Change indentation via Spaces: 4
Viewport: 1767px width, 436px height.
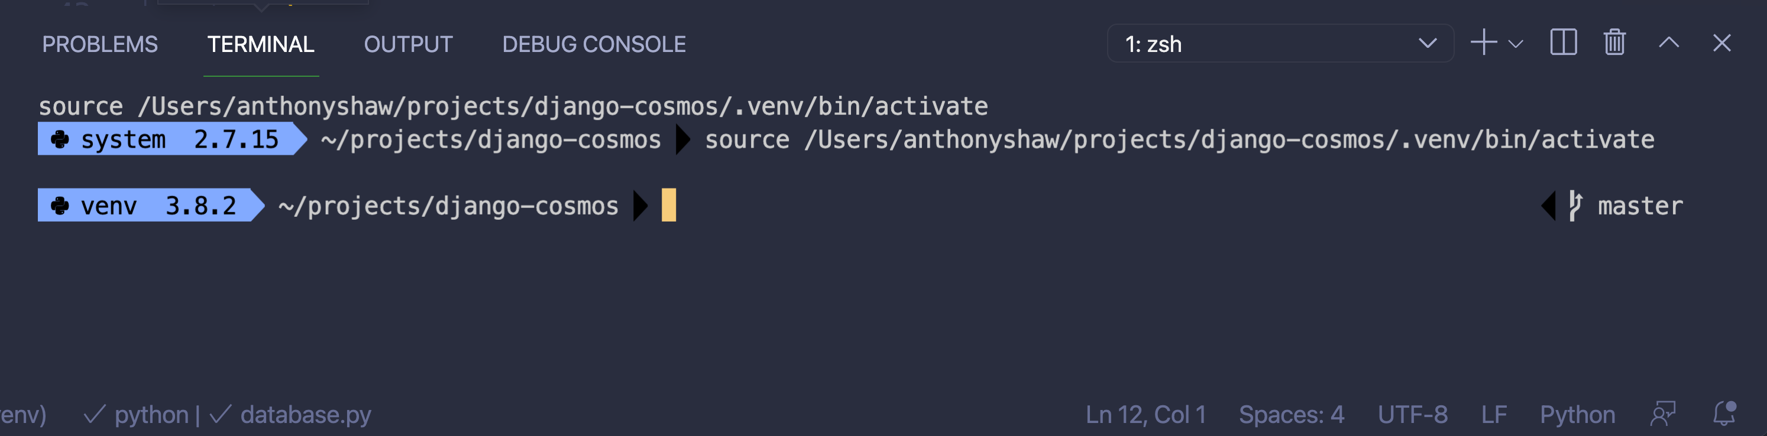(1291, 414)
